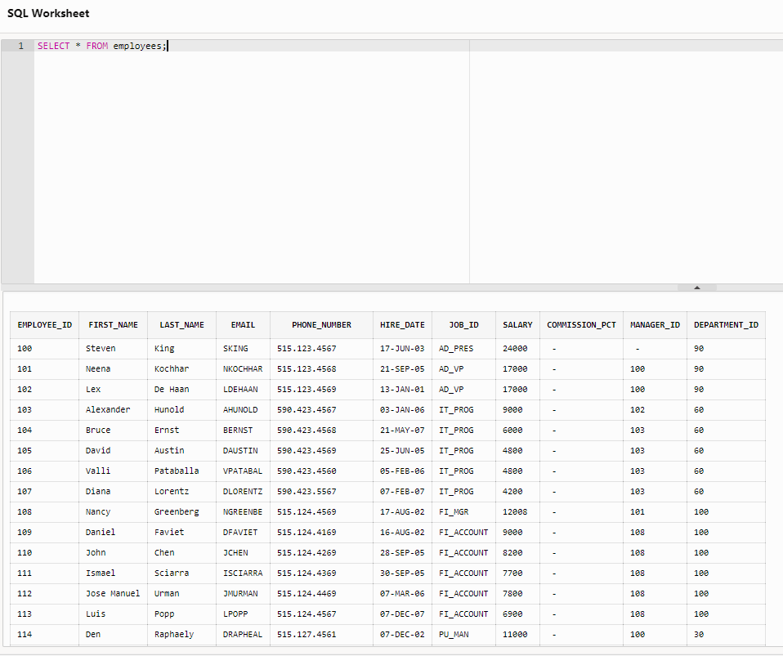The image size is (783, 656).
Task: Click the HIRE_DATE column header
Action: click(402, 325)
